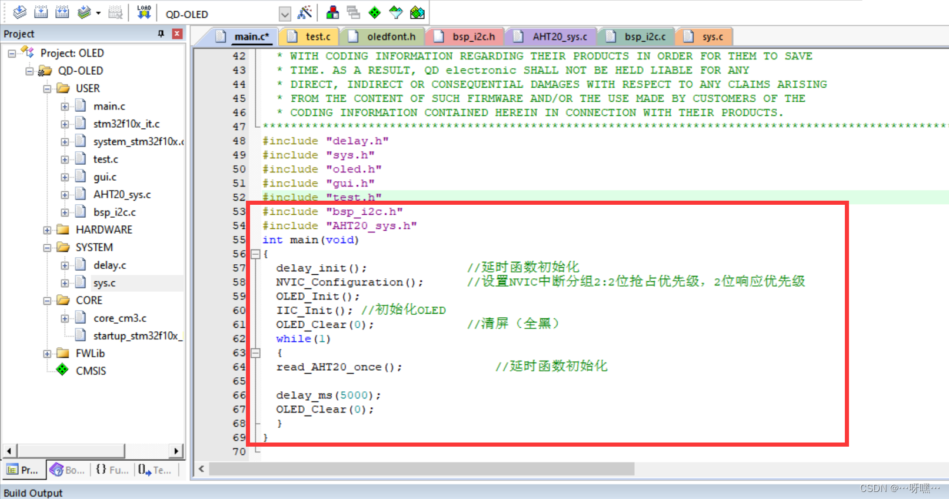The height and width of the screenshot is (499, 949).
Task: Select test.c in the project tree
Action: click(x=105, y=159)
